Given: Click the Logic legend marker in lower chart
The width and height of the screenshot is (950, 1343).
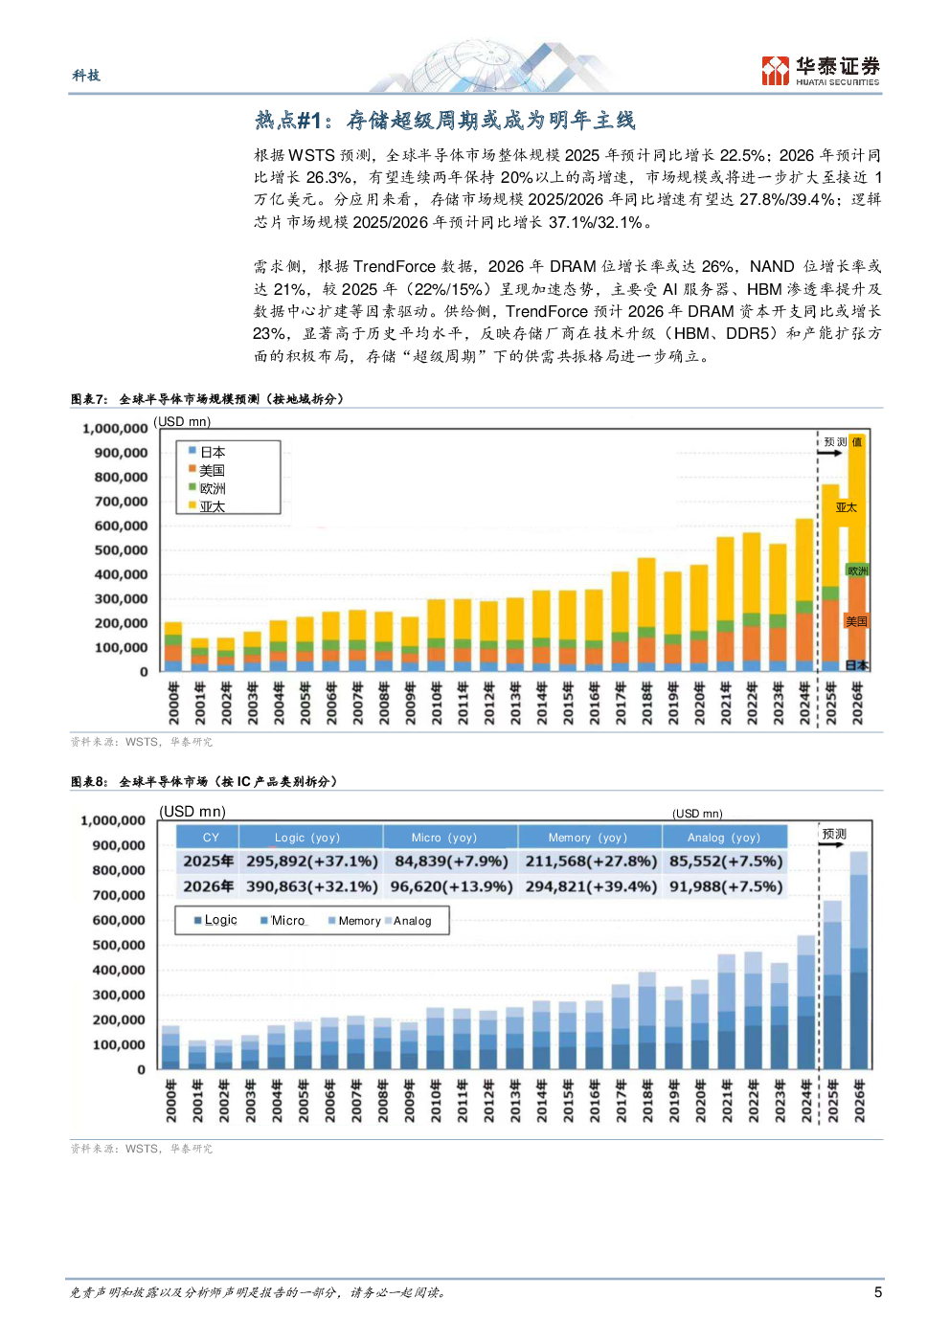Looking at the screenshot, I should click(x=198, y=921).
